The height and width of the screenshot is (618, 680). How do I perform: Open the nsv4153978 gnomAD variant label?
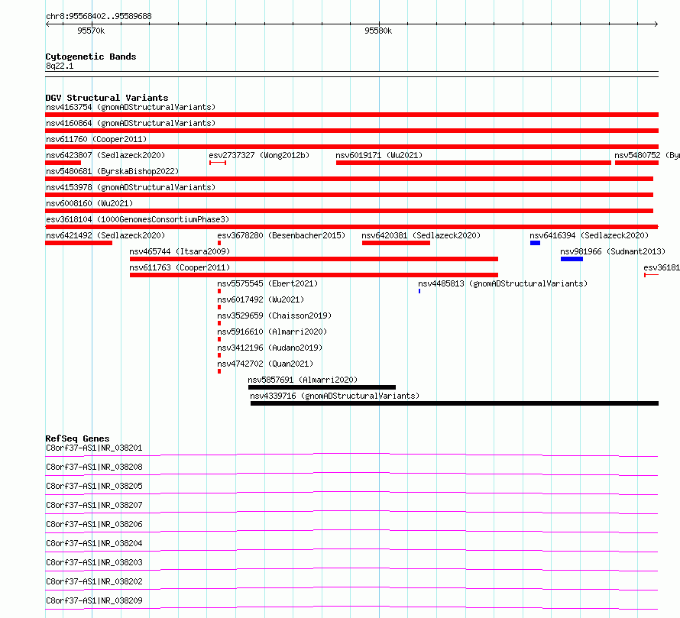click(131, 187)
